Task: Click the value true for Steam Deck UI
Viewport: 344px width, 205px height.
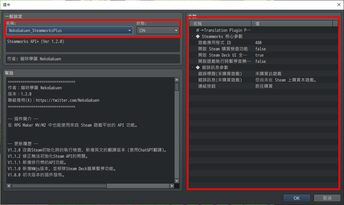Action: 259,55
